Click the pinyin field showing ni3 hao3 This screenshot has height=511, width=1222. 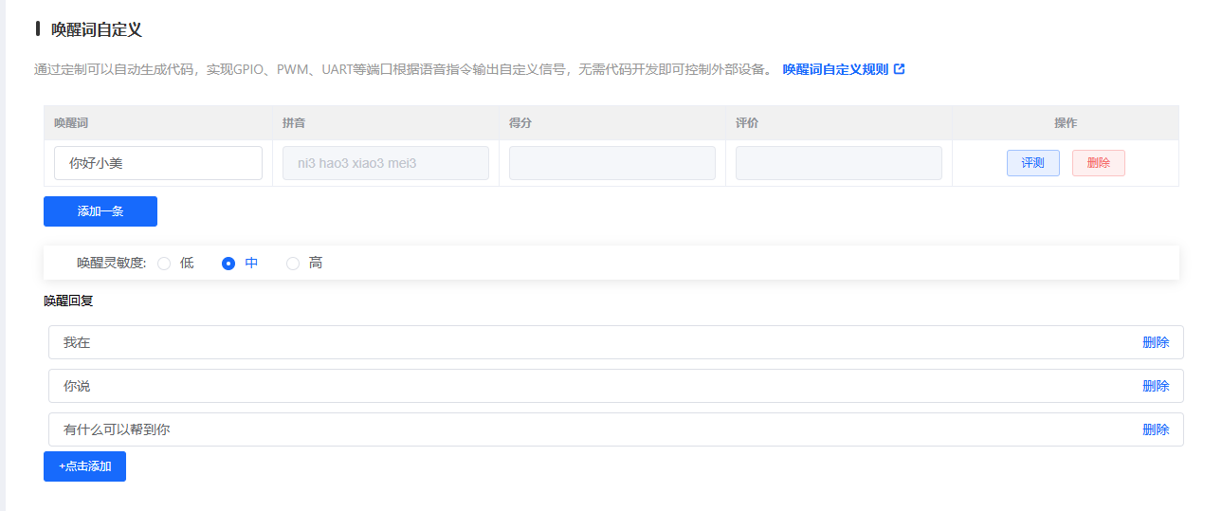(x=385, y=163)
